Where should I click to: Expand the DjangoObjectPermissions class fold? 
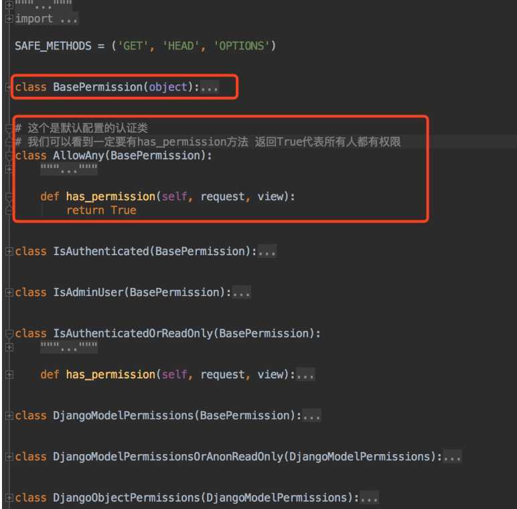(9, 498)
